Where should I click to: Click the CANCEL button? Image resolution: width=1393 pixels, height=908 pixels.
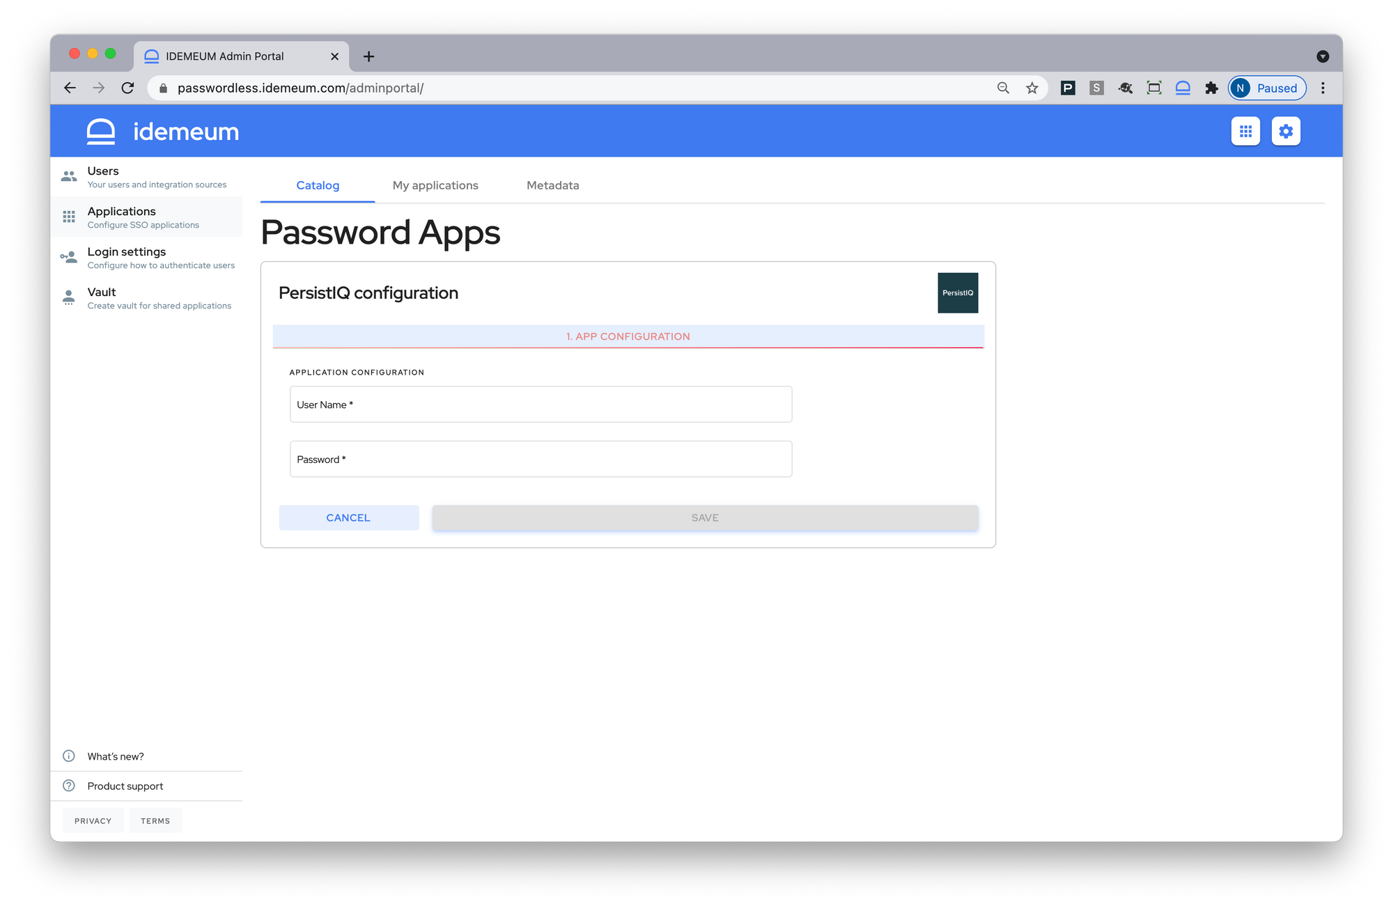(x=348, y=517)
